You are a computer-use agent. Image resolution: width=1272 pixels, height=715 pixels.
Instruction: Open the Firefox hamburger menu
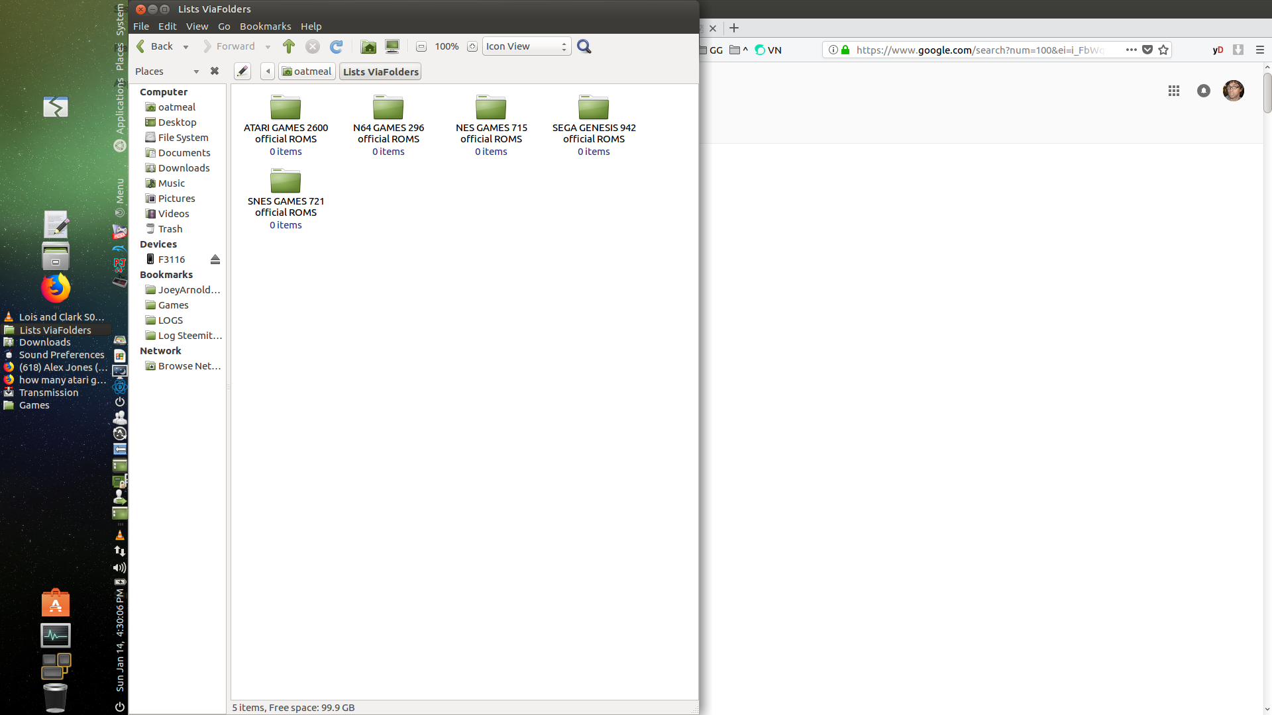click(1260, 50)
